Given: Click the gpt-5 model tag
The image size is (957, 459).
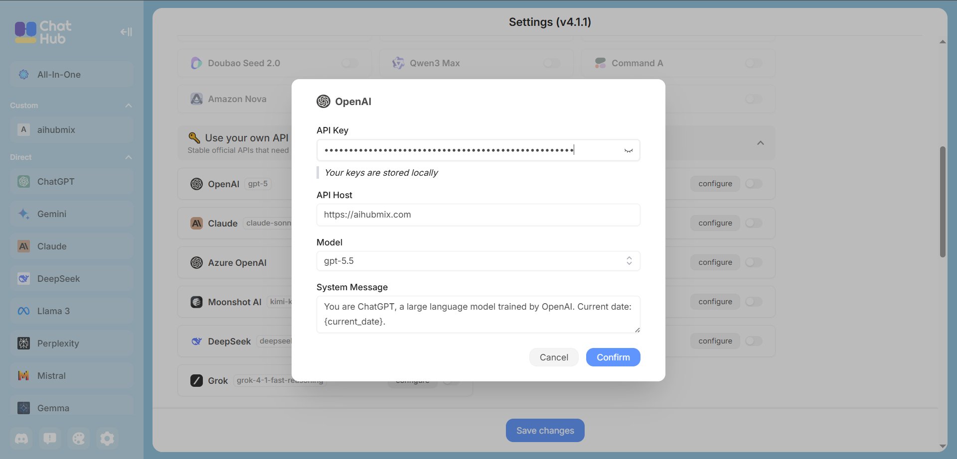Looking at the screenshot, I should [258, 184].
